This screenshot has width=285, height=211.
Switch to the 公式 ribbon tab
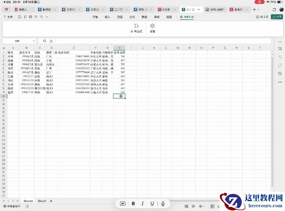132,17
